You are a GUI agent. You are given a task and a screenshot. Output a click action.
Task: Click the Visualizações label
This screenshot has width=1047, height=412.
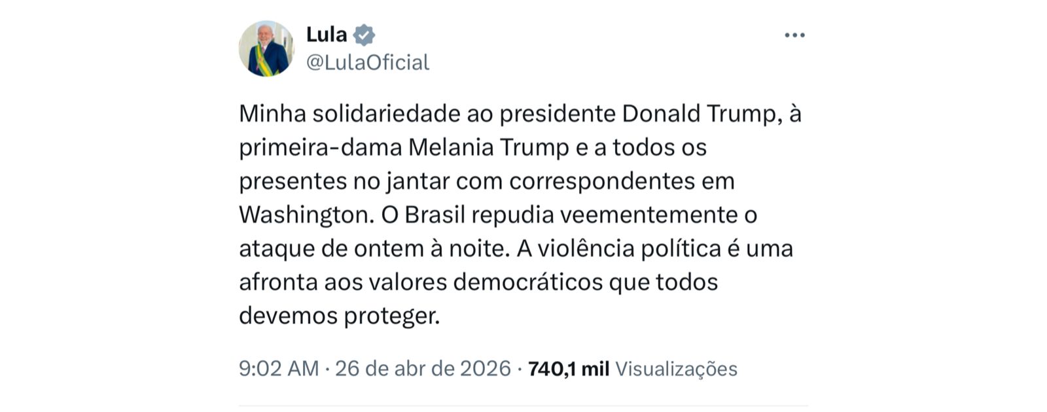[x=676, y=369]
